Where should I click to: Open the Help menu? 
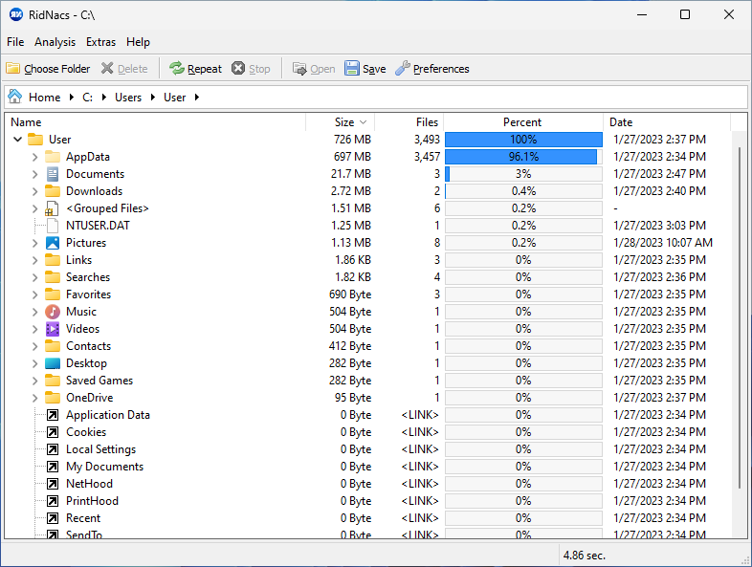tap(138, 42)
